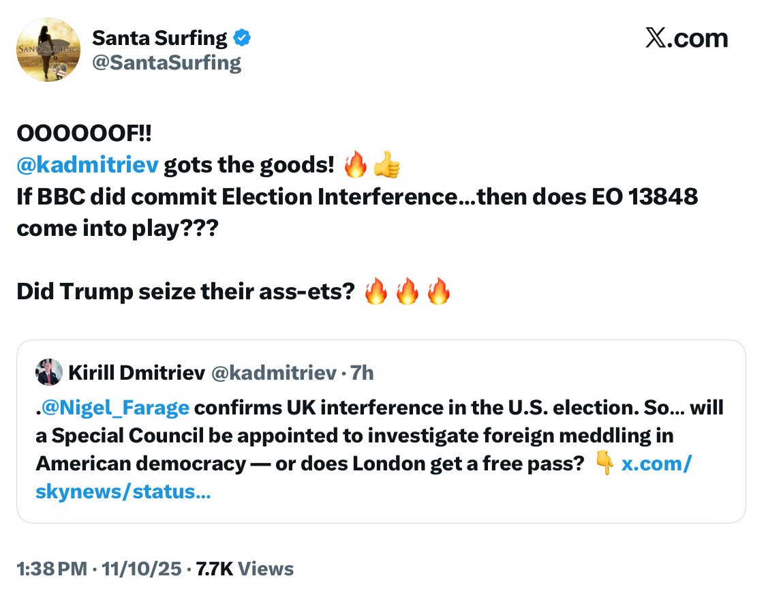Click the blue verified badge
This screenshot has width=766, height=589.
pyautogui.click(x=242, y=38)
